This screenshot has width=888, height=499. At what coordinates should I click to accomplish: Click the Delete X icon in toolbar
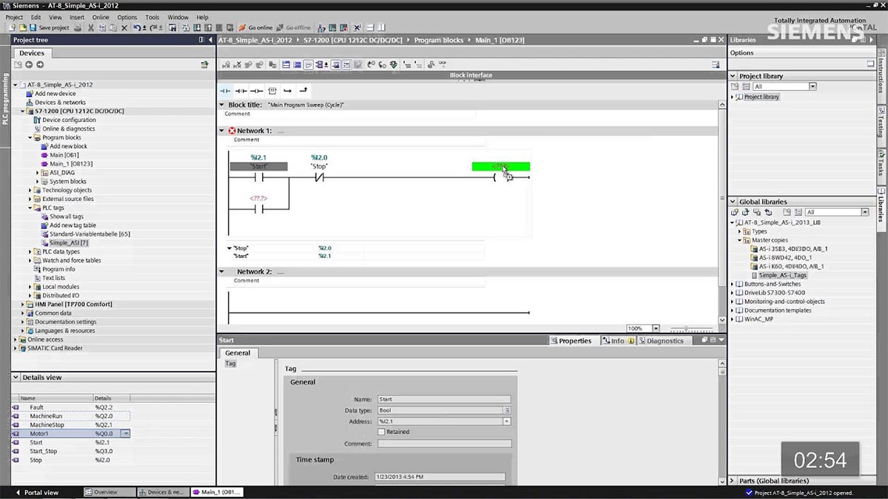pyautogui.click(x=124, y=27)
